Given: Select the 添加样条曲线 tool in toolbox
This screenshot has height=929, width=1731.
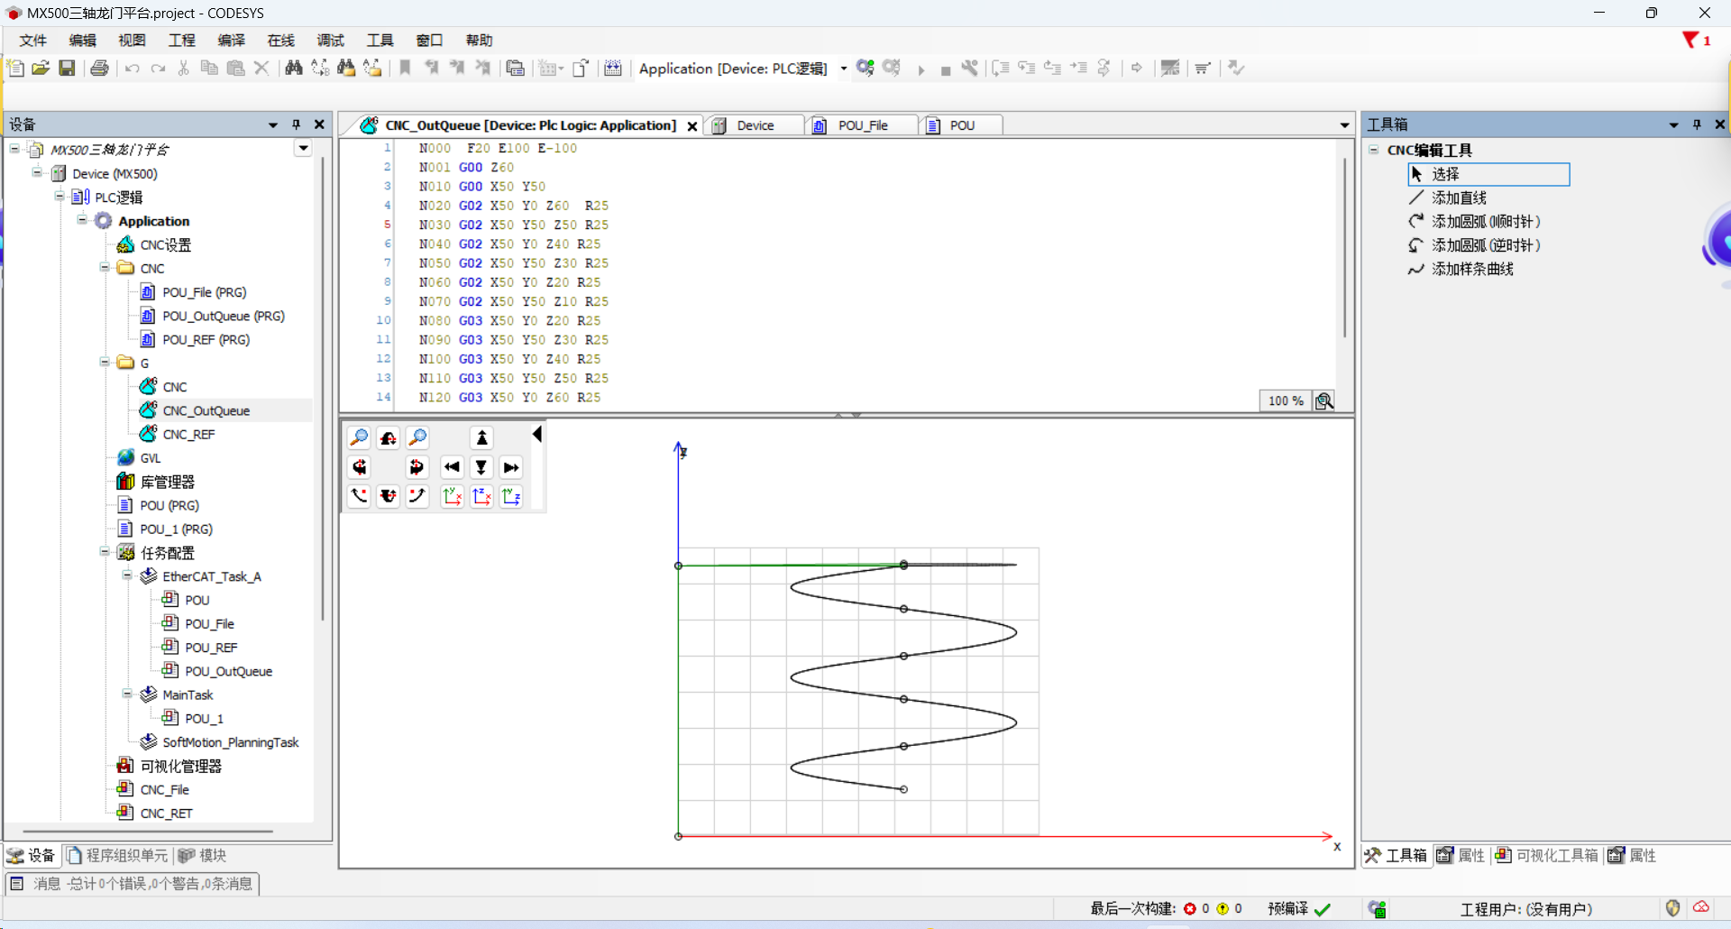Looking at the screenshot, I should 1471,270.
